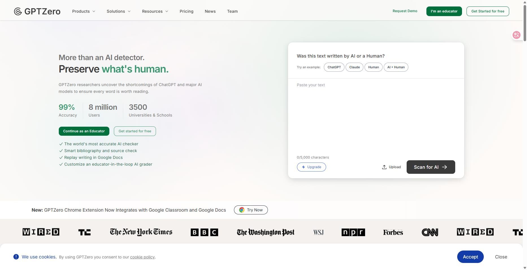Try the Human example text

(x=373, y=67)
